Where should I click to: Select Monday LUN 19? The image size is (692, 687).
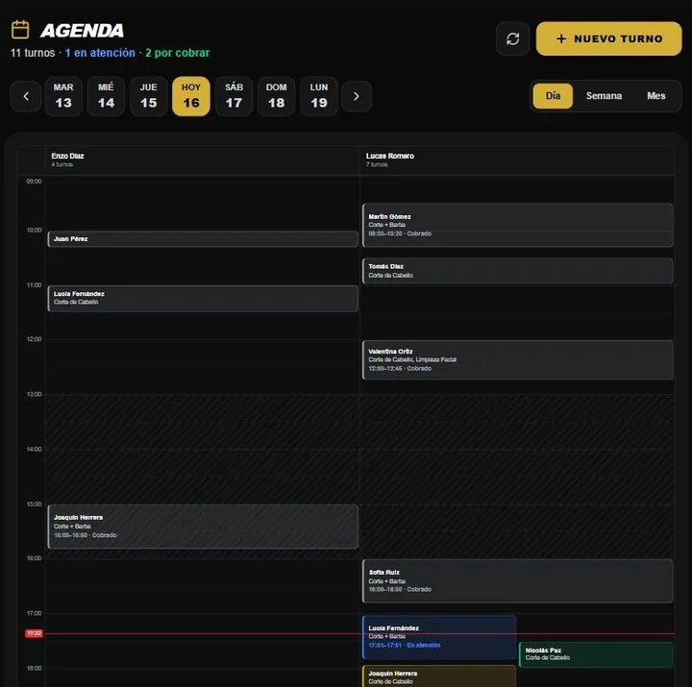click(x=319, y=96)
